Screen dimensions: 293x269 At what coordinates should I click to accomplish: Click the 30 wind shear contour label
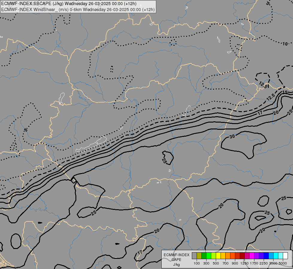click(232, 137)
